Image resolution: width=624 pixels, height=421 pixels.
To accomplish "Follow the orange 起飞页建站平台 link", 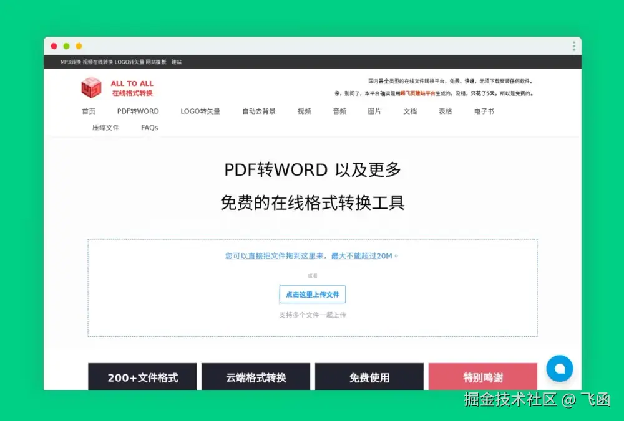I will click(x=417, y=93).
